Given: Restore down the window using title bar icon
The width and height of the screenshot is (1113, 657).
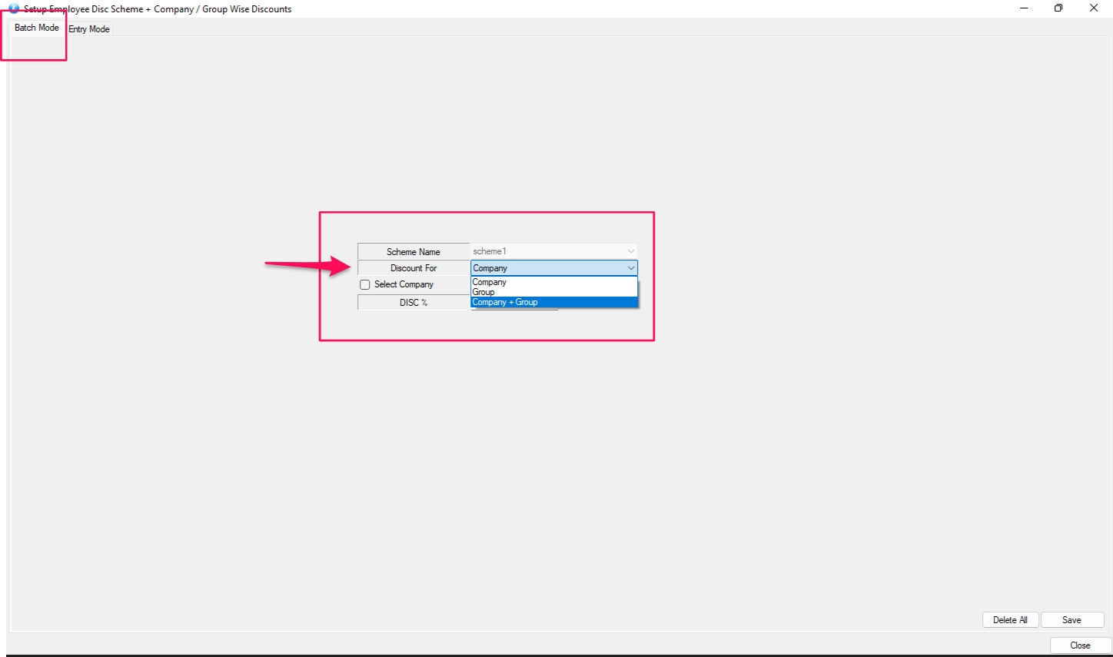Looking at the screenshot, I should [x=1058, y=8].
